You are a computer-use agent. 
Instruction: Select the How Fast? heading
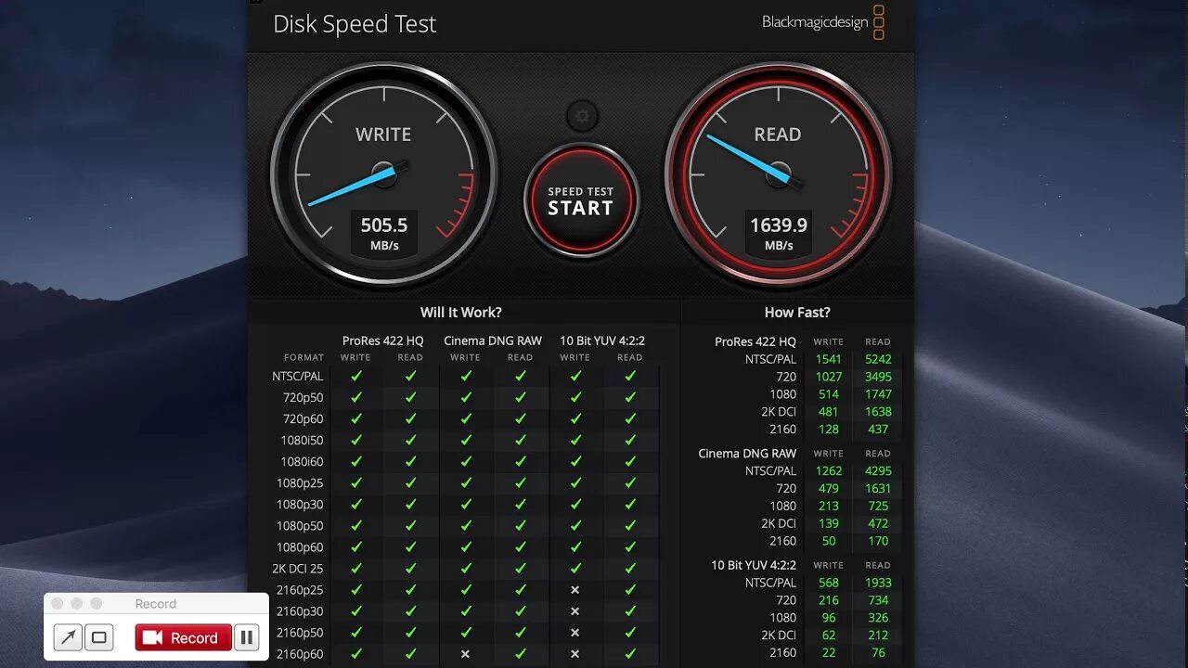point(797,313)
